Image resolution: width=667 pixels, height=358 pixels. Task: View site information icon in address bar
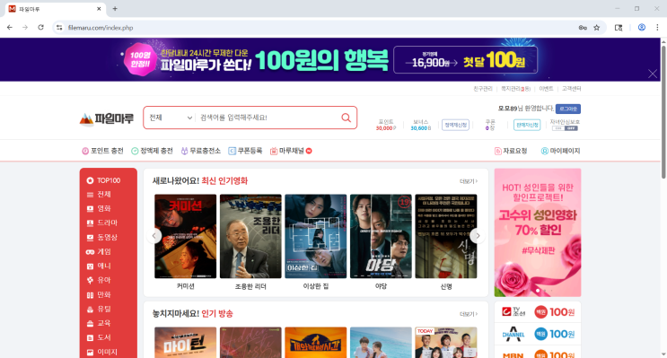pos(59,28)
